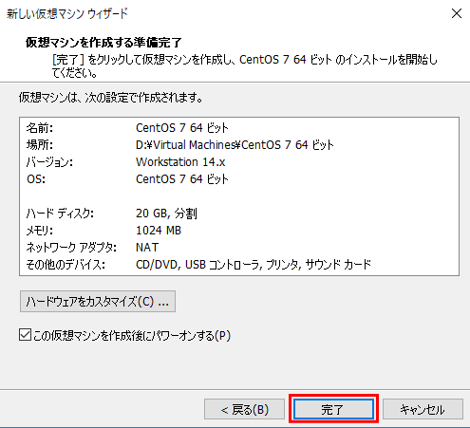Close the new virtual machine wizard window

pyautogui.click(x=457, y=13)
